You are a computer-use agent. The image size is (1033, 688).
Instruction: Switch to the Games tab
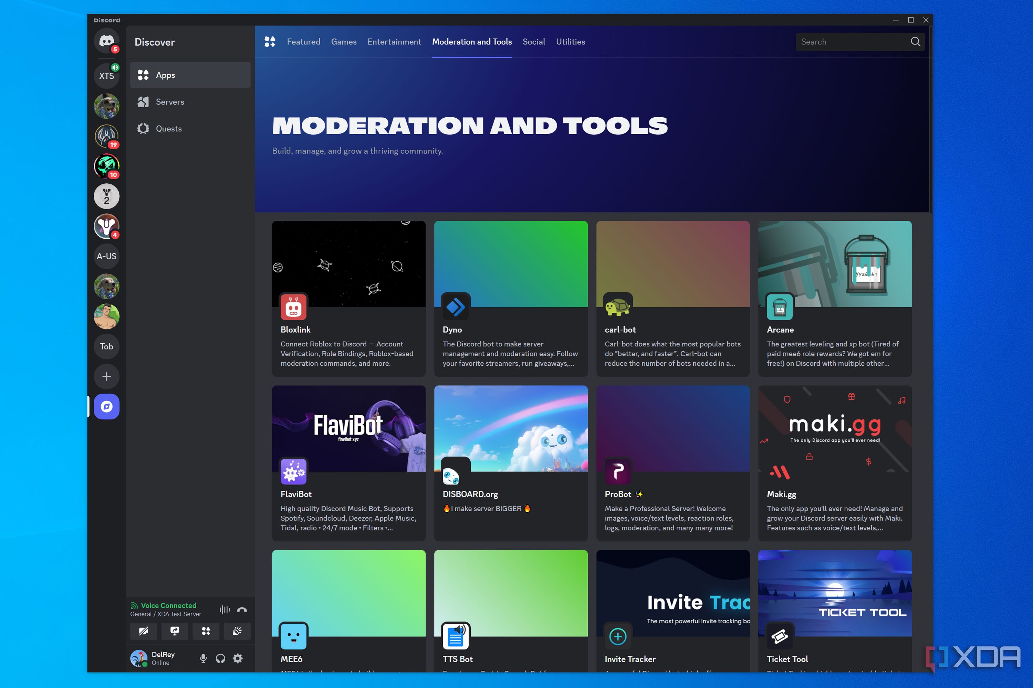click(x=344, y=42)
